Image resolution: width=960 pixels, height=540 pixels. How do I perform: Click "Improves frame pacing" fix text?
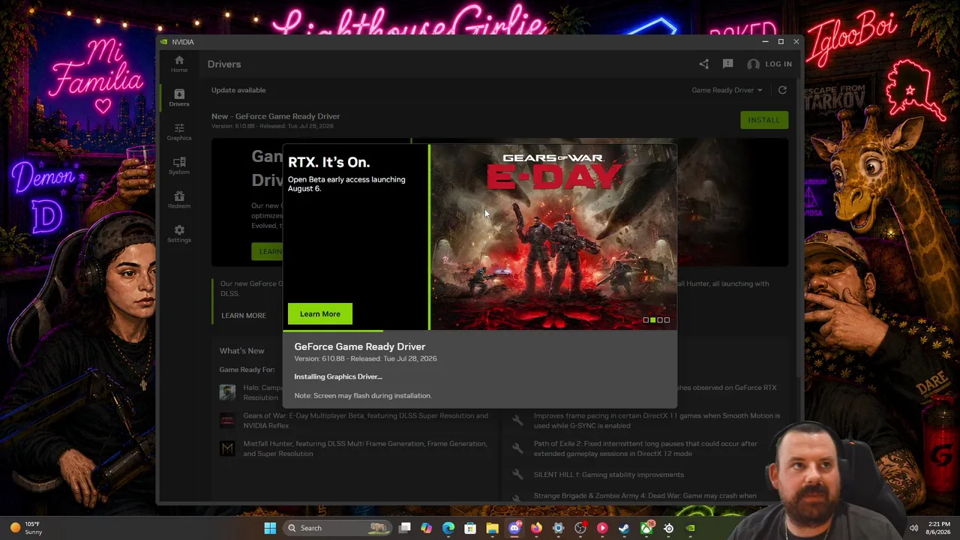tap(656, 421)
